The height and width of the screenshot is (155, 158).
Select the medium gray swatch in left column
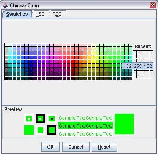tap(6, 61)
